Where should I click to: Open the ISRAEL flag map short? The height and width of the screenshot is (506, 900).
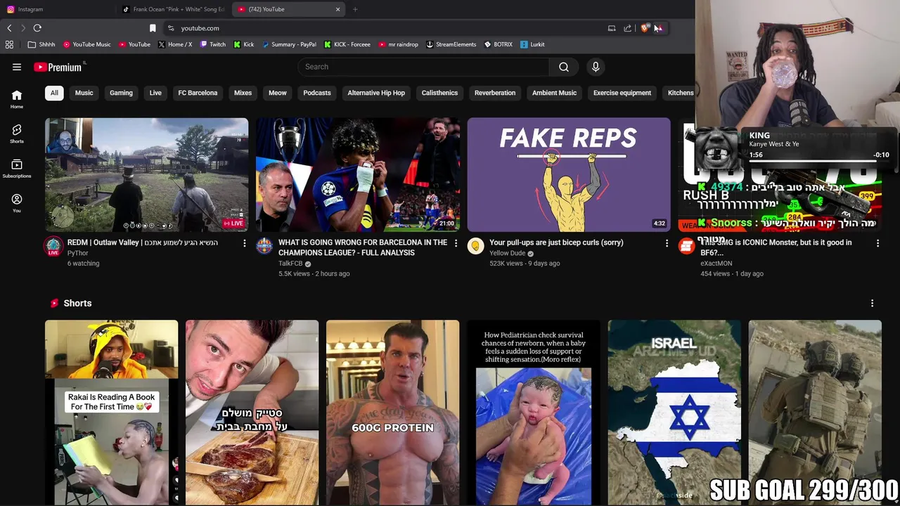674,413
